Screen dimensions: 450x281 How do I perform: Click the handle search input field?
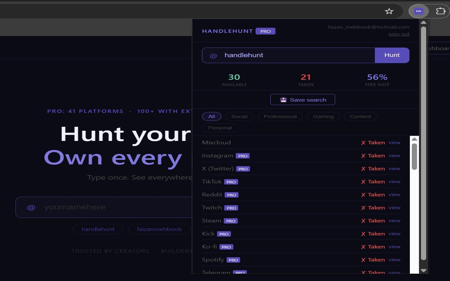[x=288, y=55]
